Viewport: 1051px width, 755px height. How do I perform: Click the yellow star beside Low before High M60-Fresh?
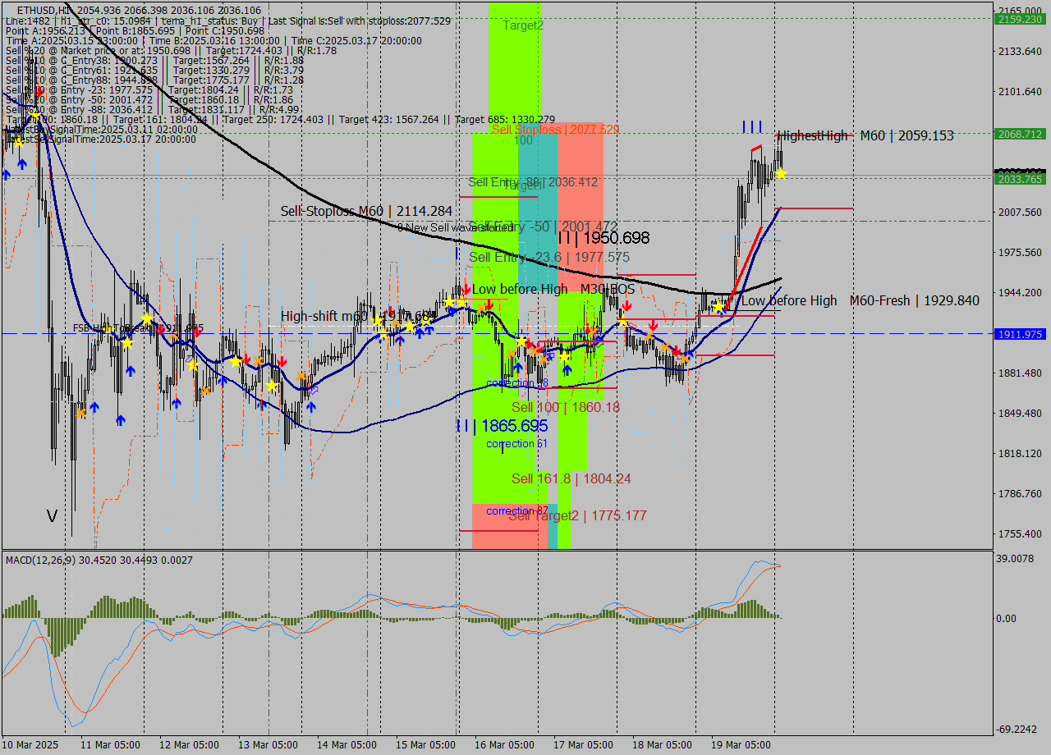pos(719,306)
